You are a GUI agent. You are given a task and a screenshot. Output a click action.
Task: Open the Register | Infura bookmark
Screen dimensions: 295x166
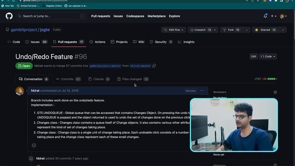(x=52, y=6)
